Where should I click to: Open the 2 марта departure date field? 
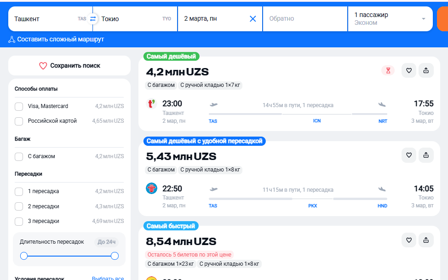pos(220,19)
